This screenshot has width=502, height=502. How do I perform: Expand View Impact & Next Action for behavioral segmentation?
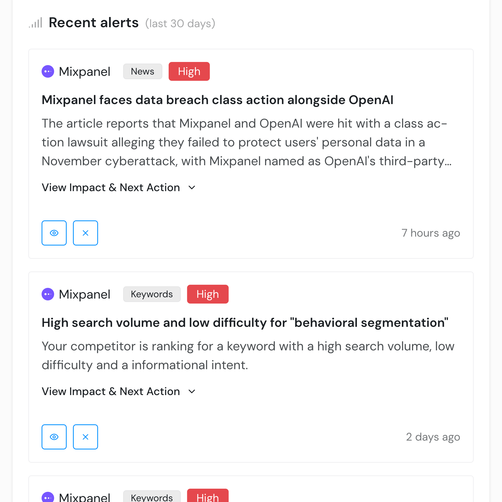tap(111, 391)
